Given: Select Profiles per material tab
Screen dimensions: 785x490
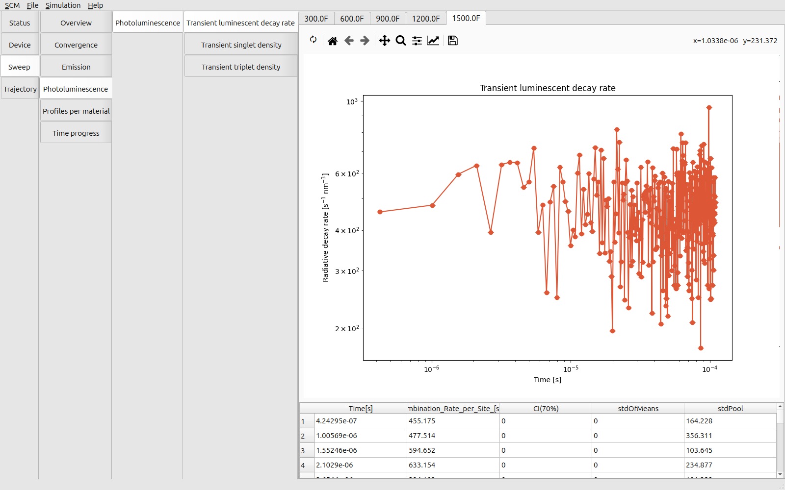Looking at the screenshot, I should click(x=76, y=111).
